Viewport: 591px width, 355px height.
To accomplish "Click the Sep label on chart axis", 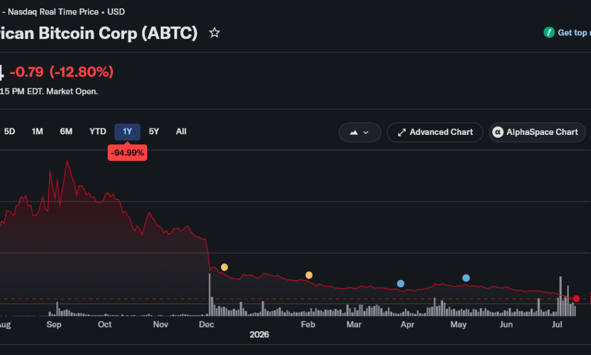I will tap(54, 324).
